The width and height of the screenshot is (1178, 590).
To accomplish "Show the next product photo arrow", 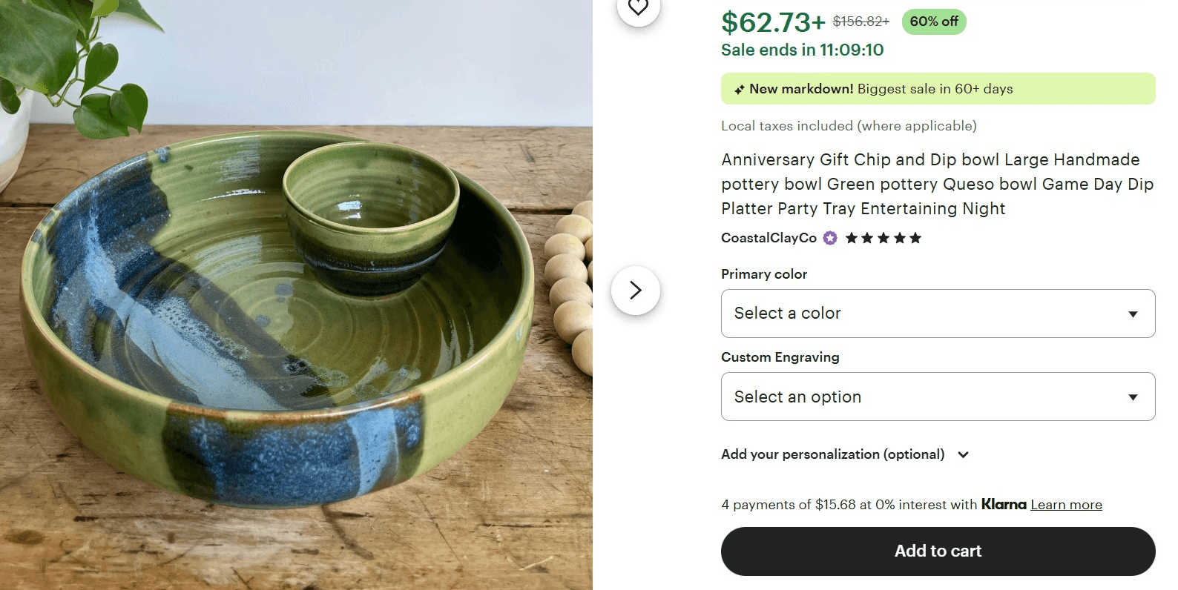I will [636, 291].
